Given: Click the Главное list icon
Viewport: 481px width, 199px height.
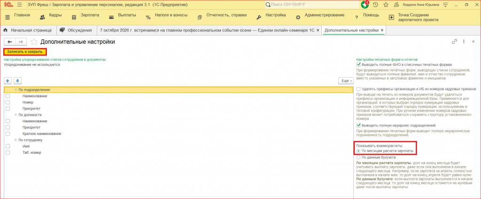Looking at the screenshot, I should tap(8, 17).
